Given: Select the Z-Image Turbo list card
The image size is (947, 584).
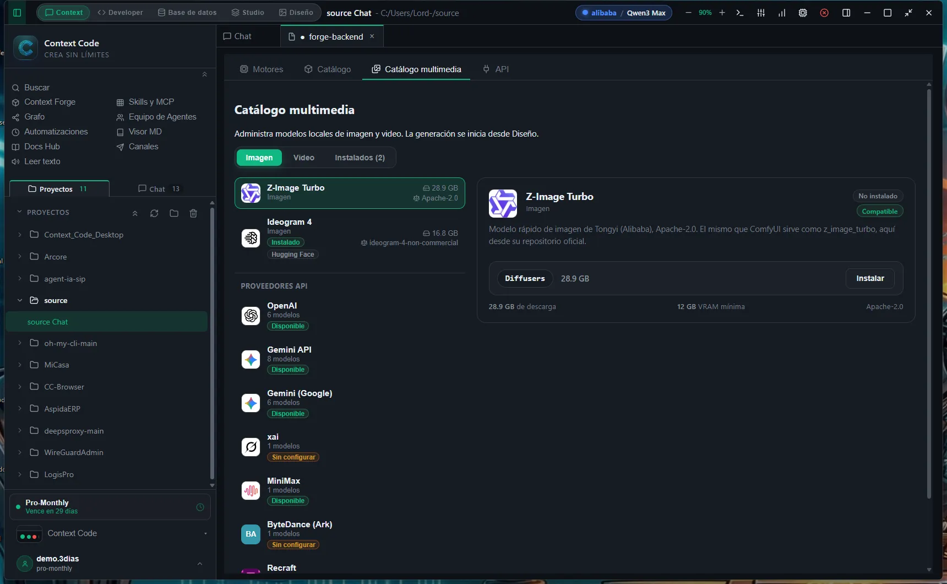Looking at the screenshot, I should tap(350, 193).
